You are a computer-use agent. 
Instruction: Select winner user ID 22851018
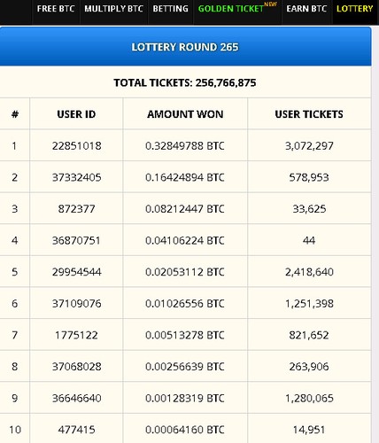pos(77,146)
